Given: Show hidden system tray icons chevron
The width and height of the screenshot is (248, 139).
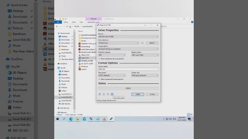Looking at the screenshot, I should 164,119.
